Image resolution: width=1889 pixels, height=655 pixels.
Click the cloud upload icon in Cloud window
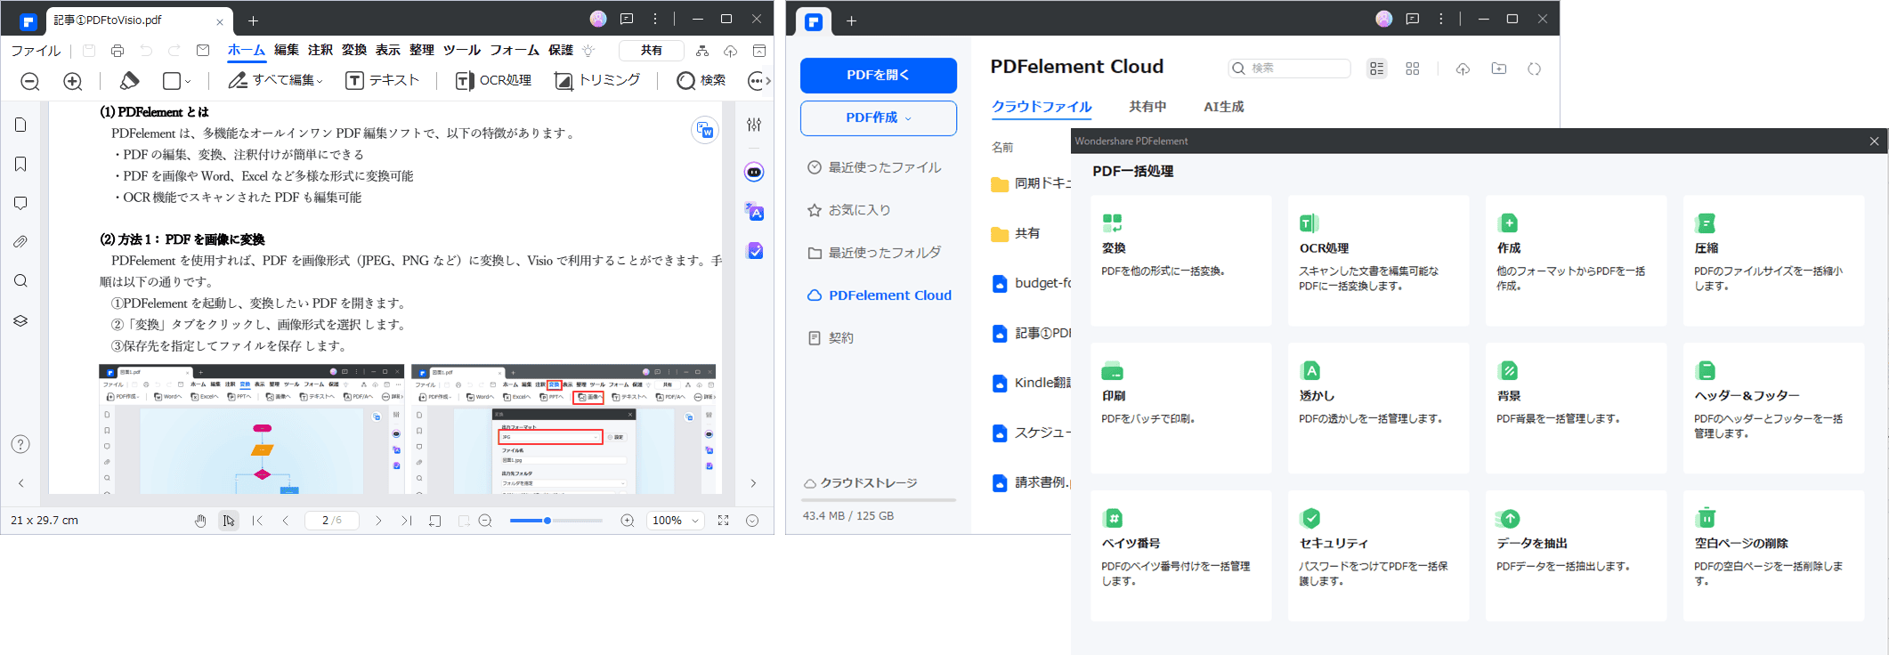1463,69
